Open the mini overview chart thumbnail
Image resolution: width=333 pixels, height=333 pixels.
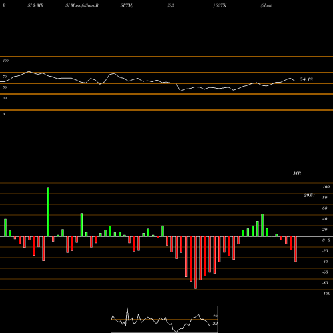(165, 319)
